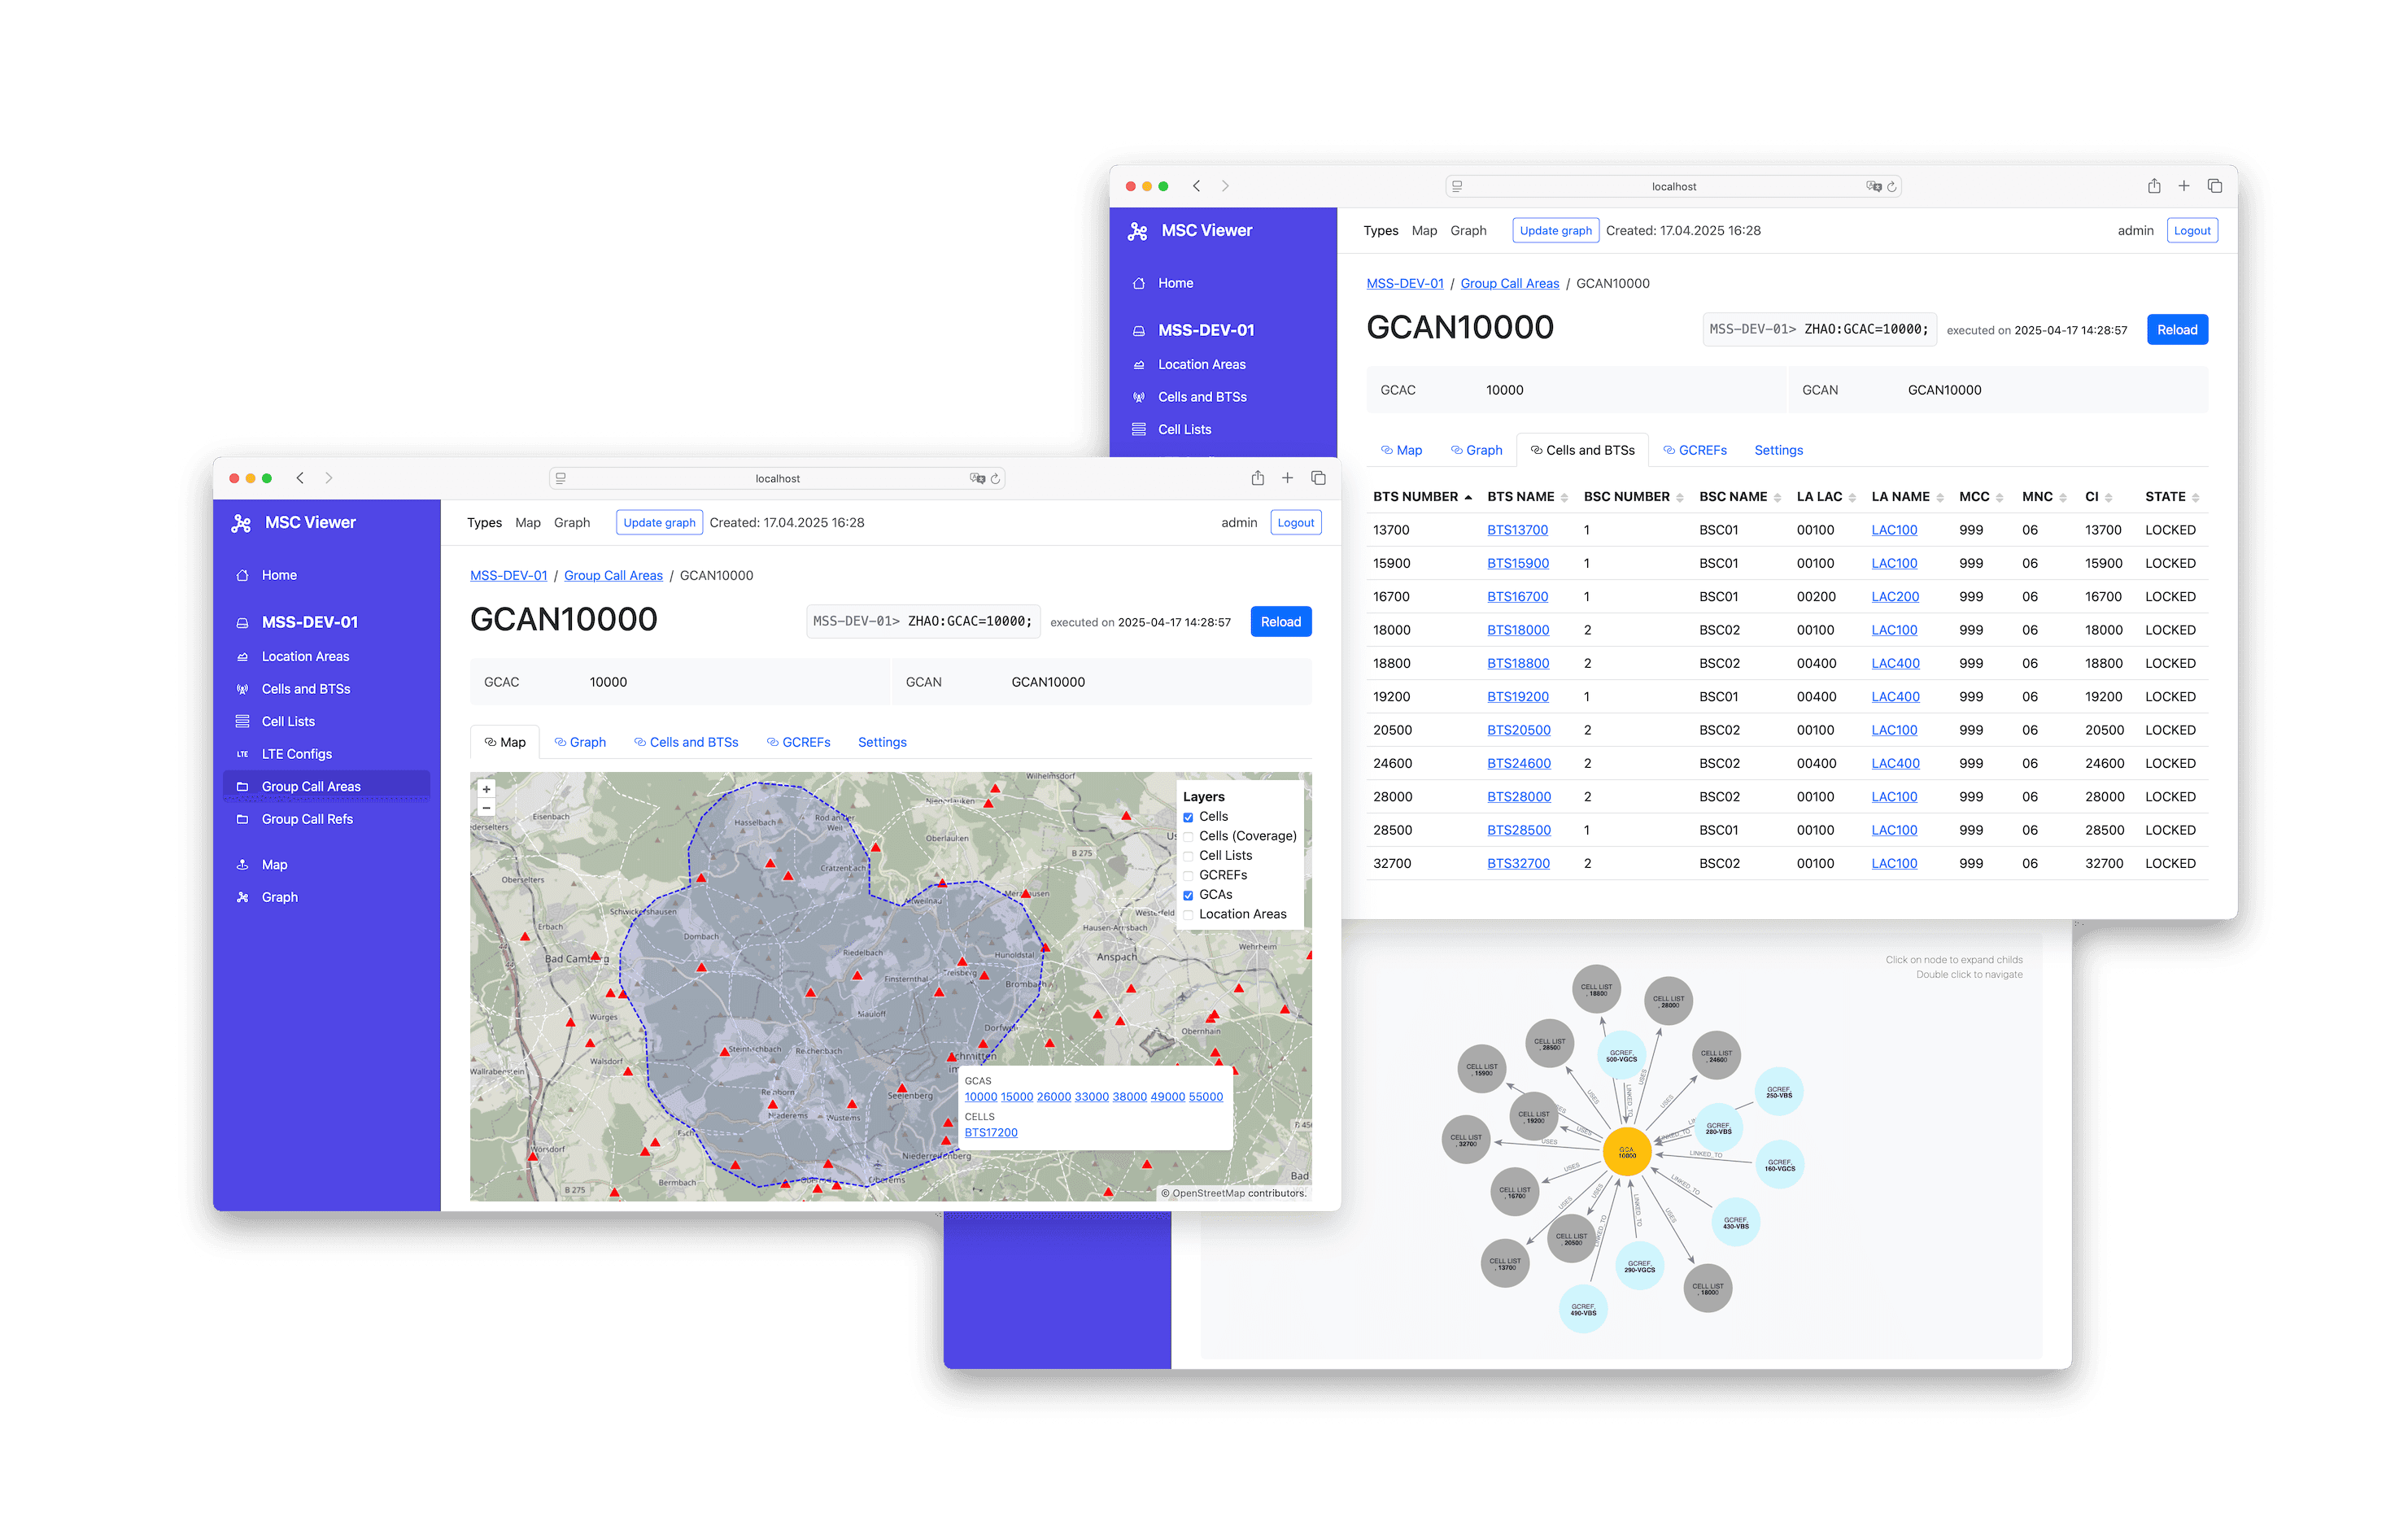The width and height of the screenshot is (2408, 1535).
Task: Click address bar in front map window
Action: point(777,479)
